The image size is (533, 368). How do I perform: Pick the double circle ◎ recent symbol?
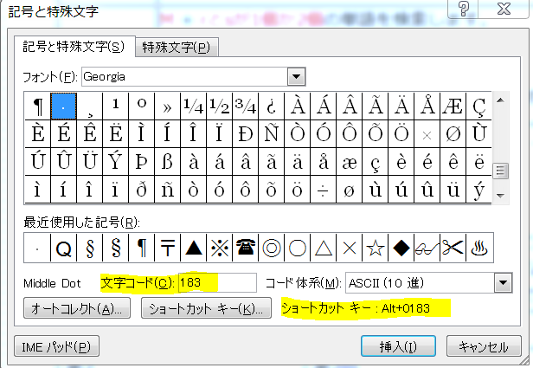coord(272,248)
